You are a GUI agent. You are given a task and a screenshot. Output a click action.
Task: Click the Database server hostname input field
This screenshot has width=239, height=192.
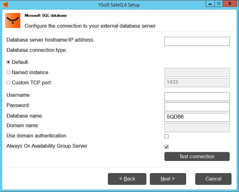point(197,42)
